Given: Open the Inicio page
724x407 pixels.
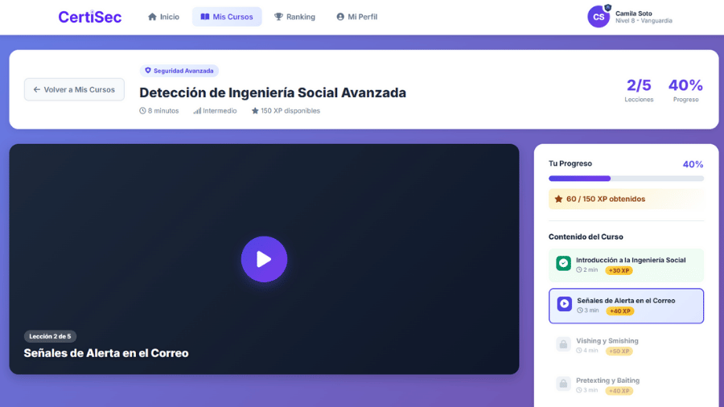Looking at the screenshot, I should (x=163, y=17).
